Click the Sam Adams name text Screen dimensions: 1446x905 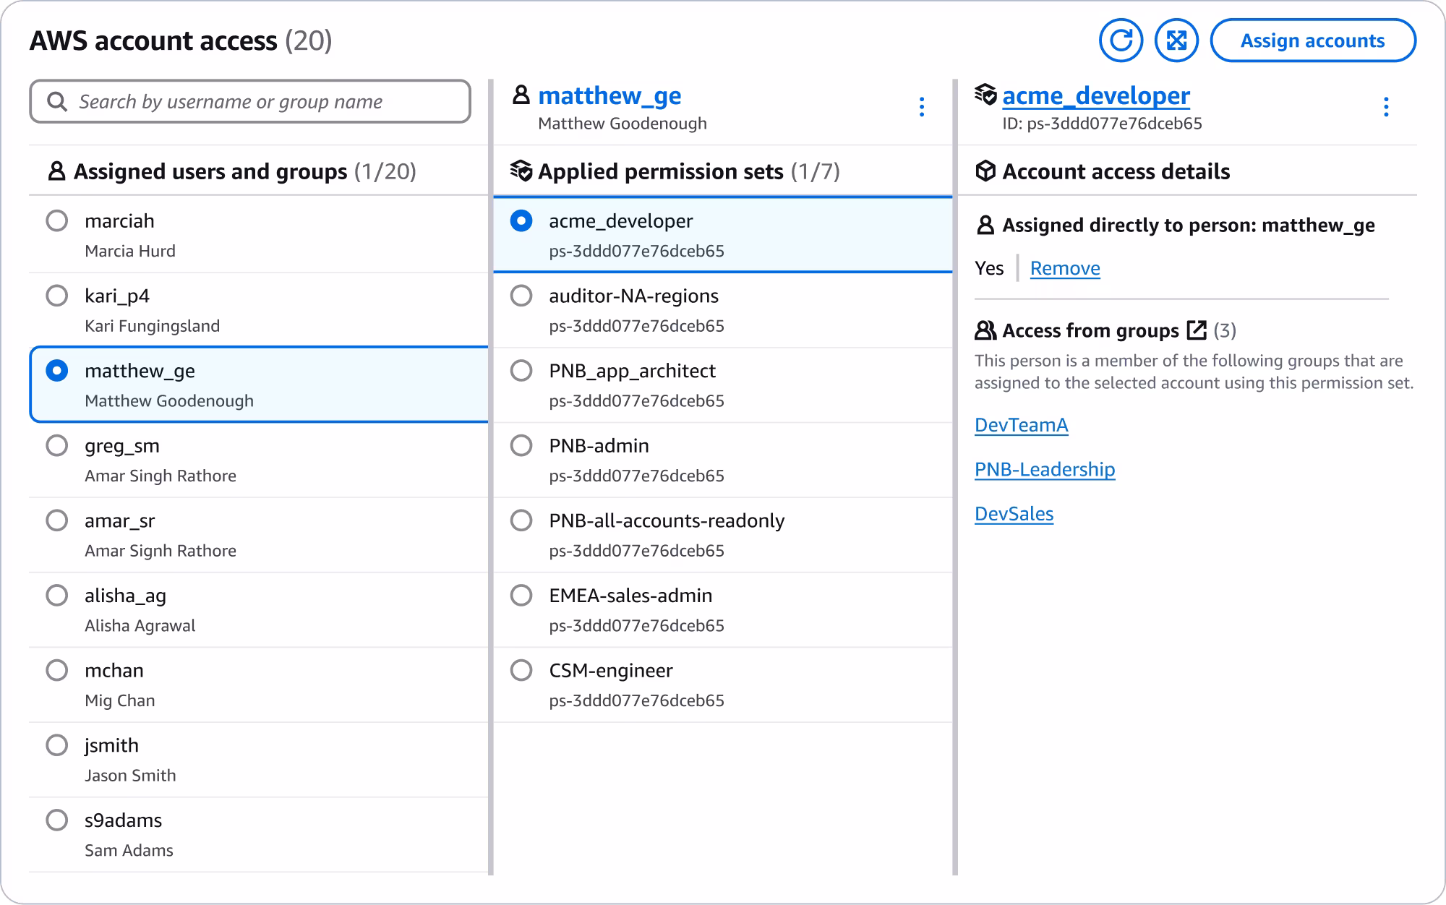[129, 851]
